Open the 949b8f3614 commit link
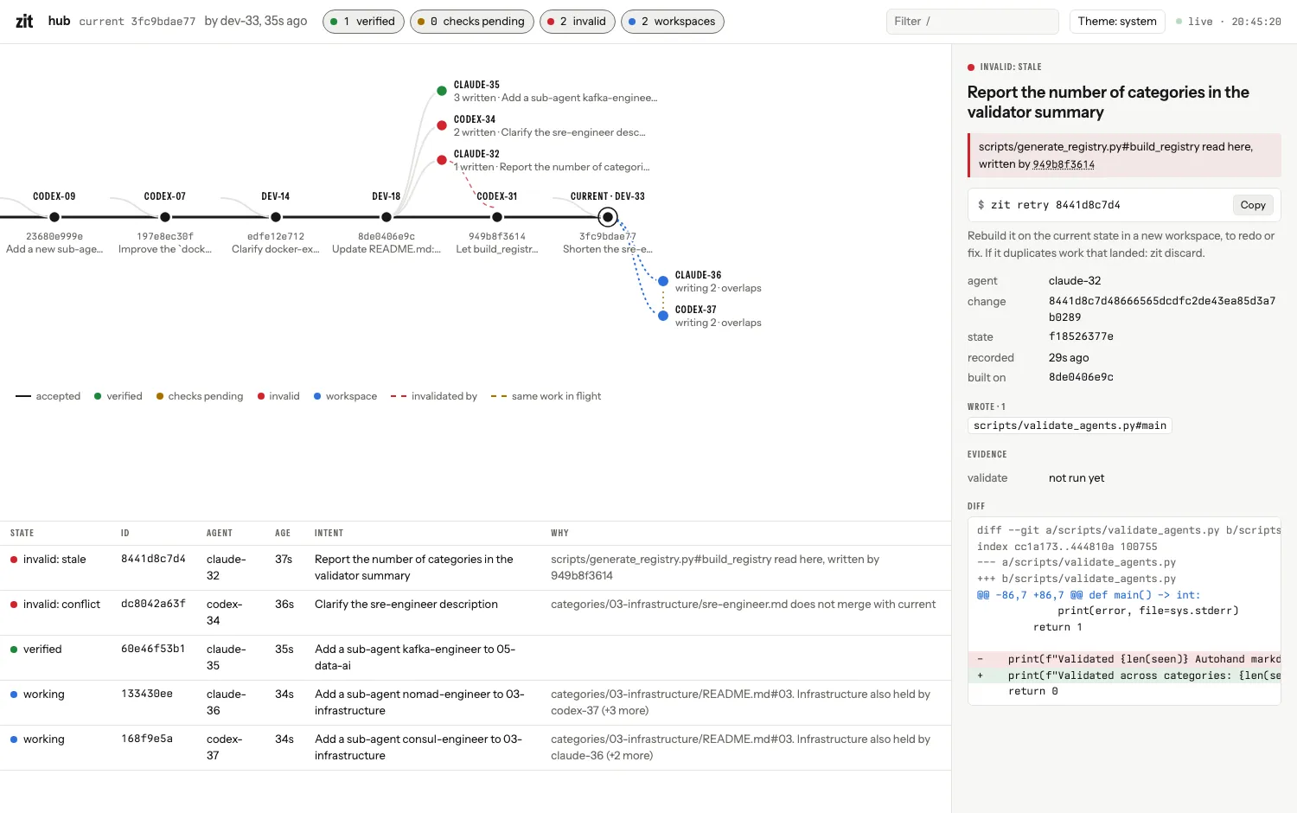 [1064, 164]
